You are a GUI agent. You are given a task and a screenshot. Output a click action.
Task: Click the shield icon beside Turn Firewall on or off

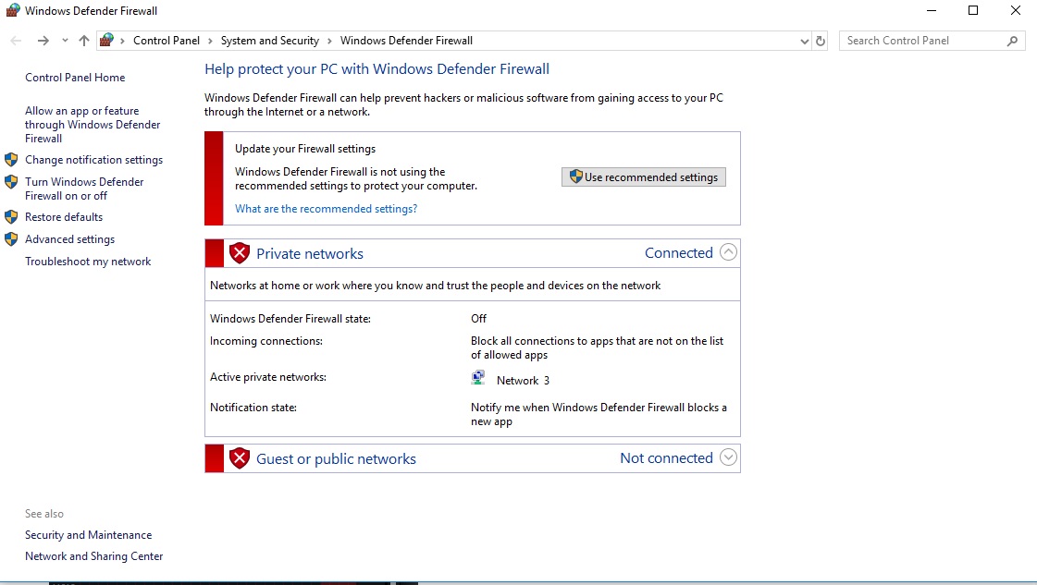tap(11, 182)
